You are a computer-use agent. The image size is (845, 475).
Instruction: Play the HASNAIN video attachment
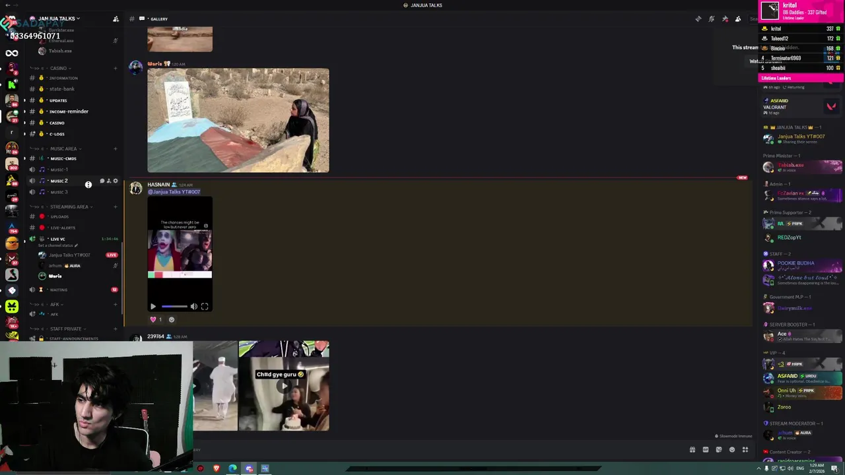[153, 306]
